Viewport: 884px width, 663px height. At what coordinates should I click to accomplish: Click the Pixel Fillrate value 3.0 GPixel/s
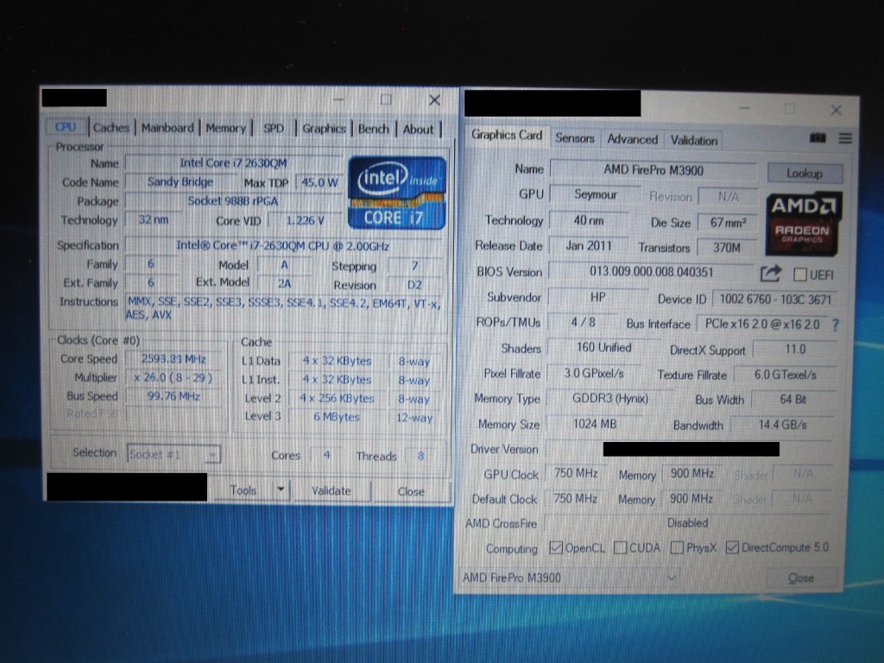[594, 374]
